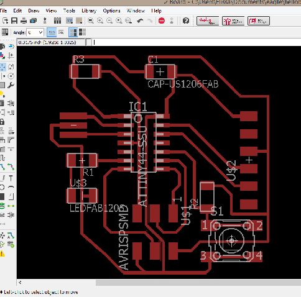This screenshot has height=297, width=301.
Task: Select the Show eye tool
Action: click(11, 46)
